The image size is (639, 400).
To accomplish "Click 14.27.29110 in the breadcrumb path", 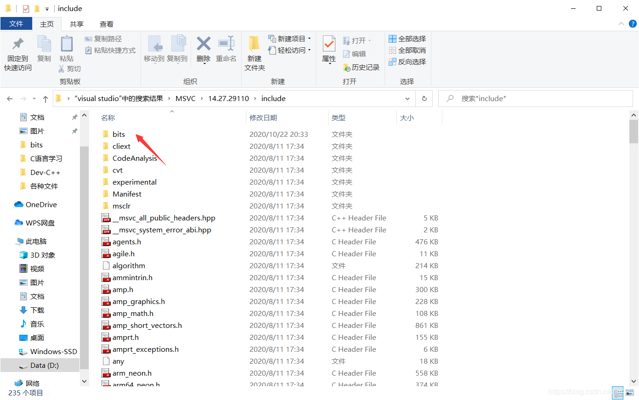I will [228, 99].
